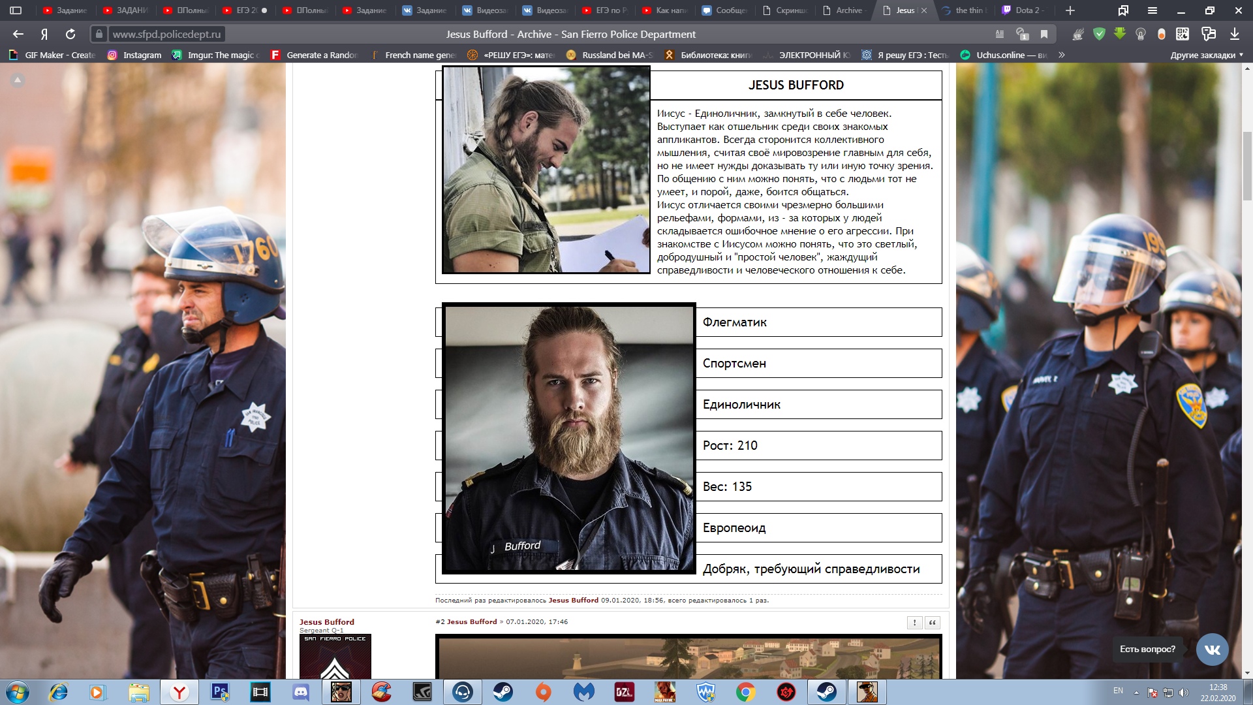Click the page bookmark flag icon
Image resolution: width=1253 pixels, height=705 pixels.
pos(1044,34)
